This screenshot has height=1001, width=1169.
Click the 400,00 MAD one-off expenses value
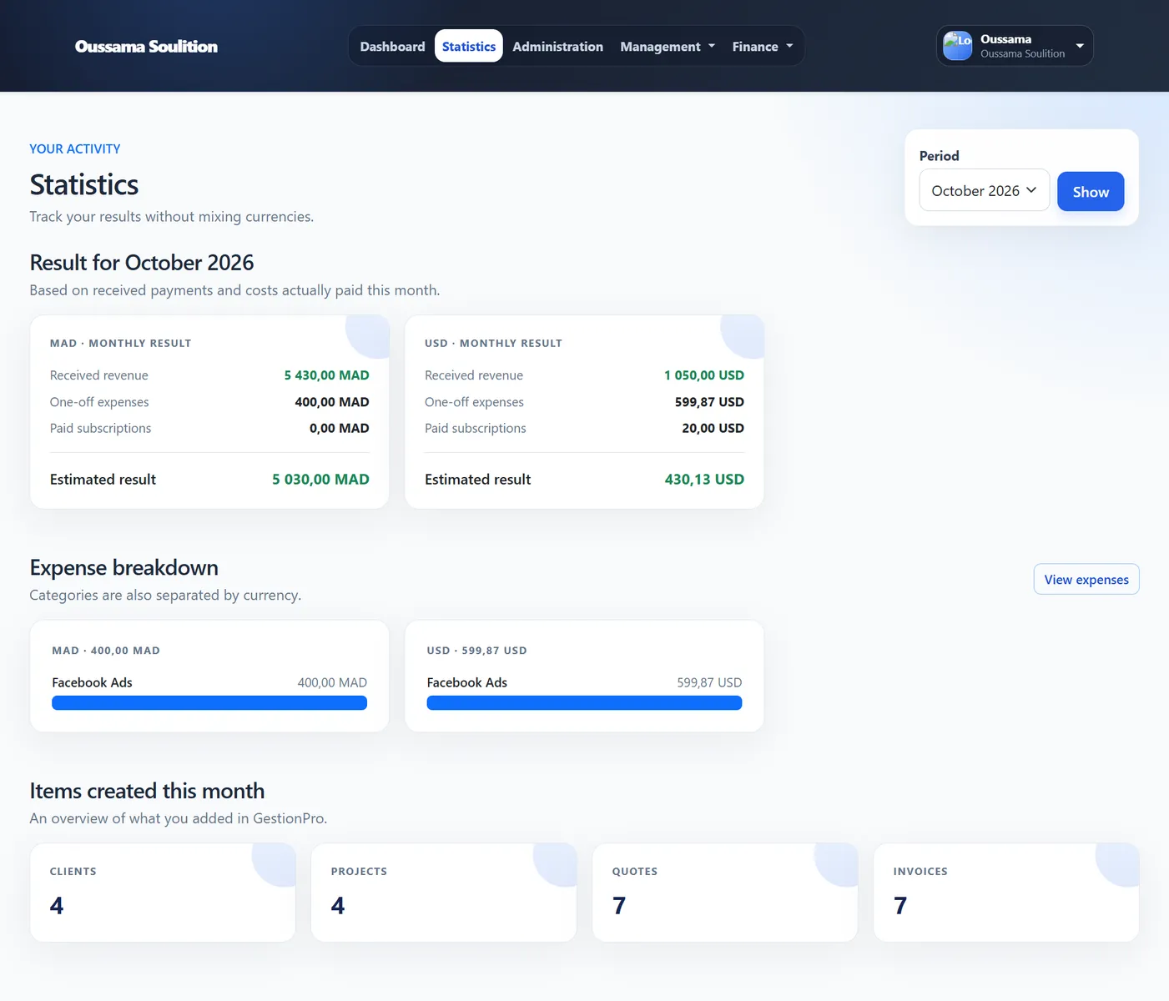(332, 402)
